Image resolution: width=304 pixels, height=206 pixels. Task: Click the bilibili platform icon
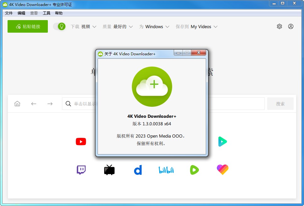point(166,170)
